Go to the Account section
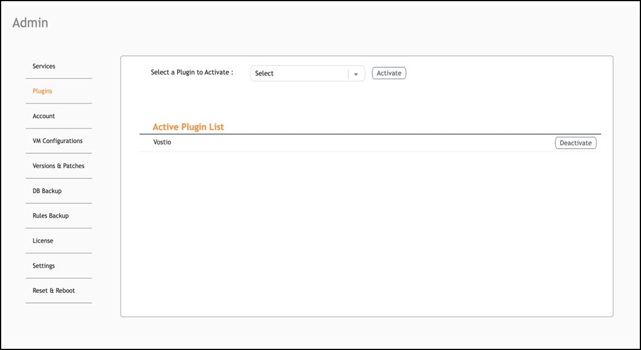Image resolution: width=641 pixels, height=350 pixels. tap(43, 116)
